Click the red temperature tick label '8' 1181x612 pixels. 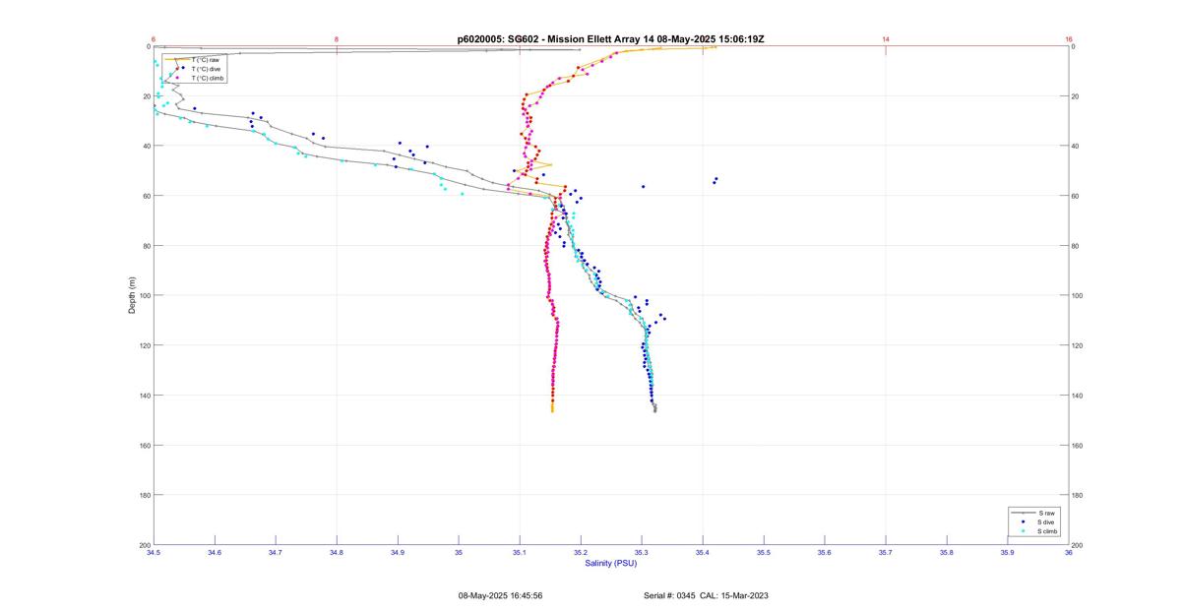tap(337, 39)
